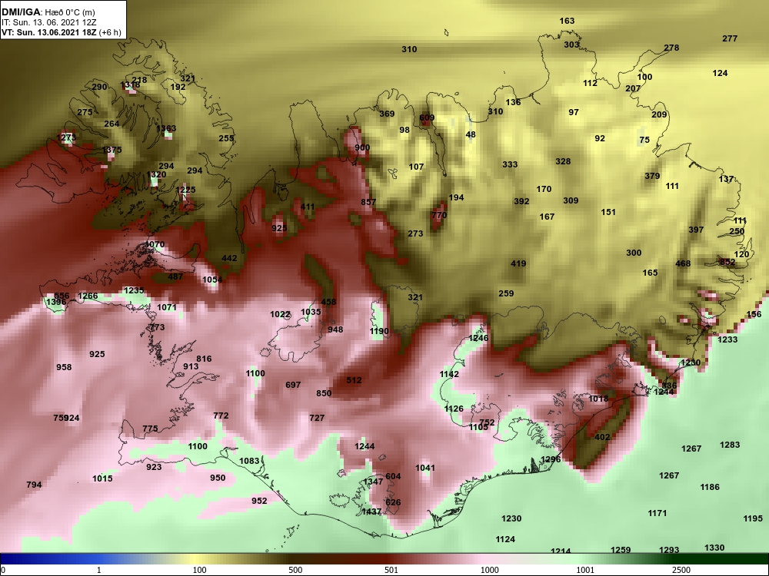Click the map value '1083'
This screenshot has height=576, width=769.
point(249,461)
